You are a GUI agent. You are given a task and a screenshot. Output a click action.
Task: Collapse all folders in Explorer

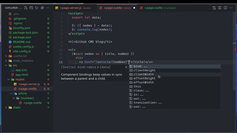click(42, 8)
